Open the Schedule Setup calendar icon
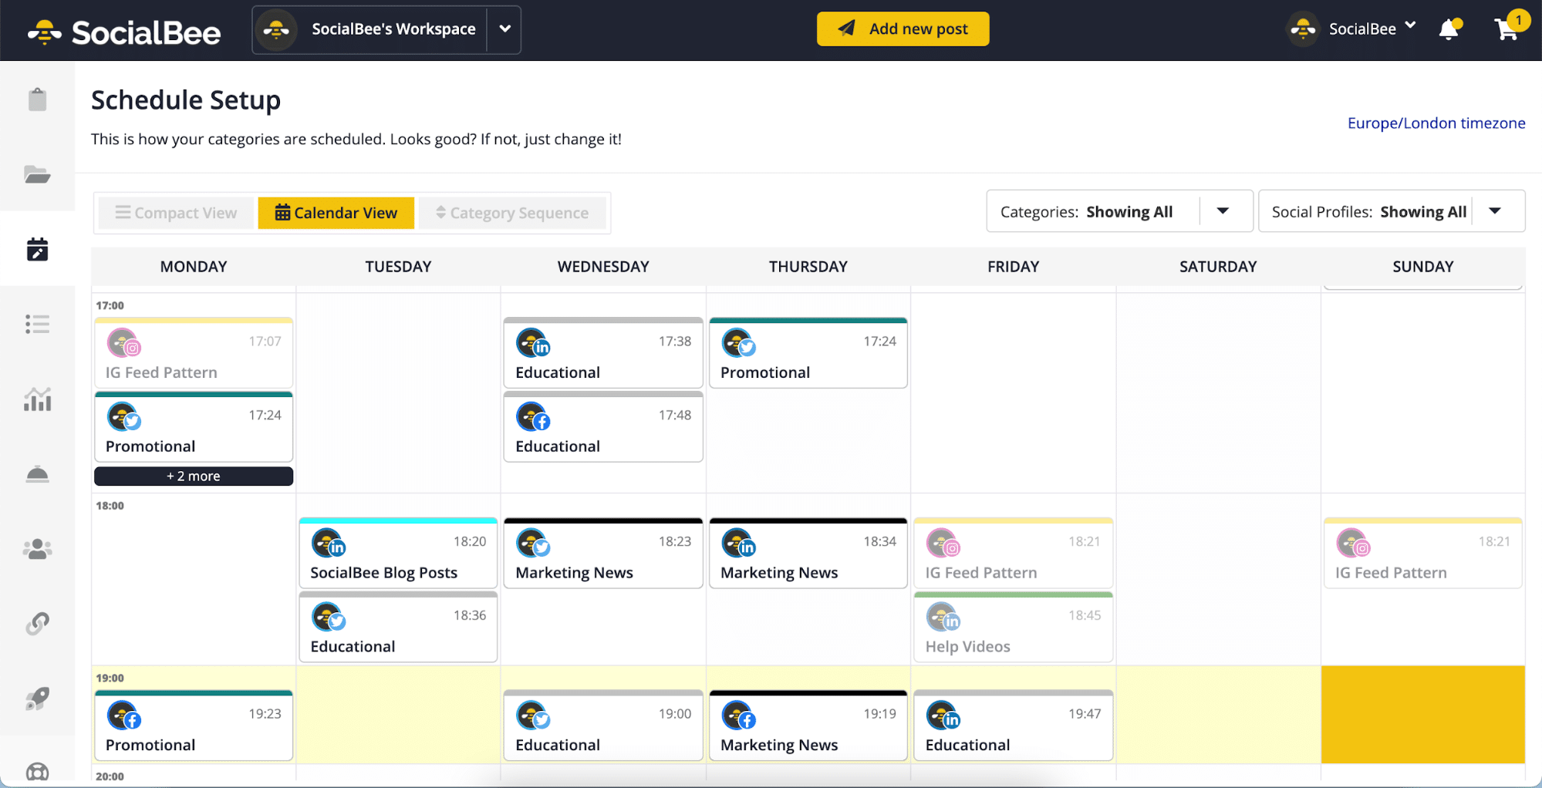 click(37, 248)
